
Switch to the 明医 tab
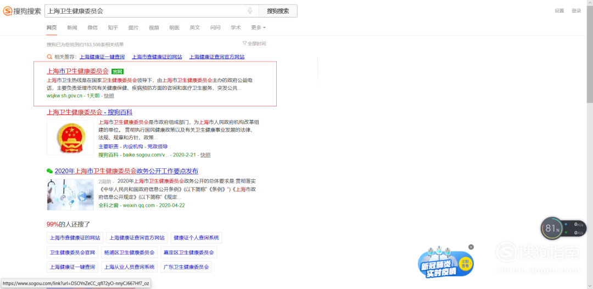tap(175, 27)
